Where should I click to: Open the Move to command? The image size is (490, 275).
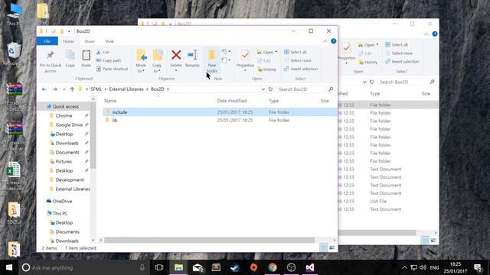click(x=141, y=61)
